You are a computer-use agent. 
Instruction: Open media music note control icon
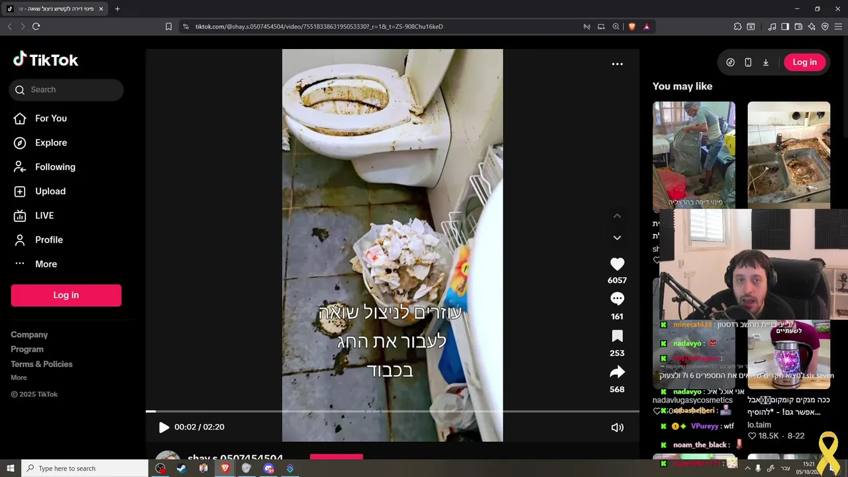coord(772,26)
